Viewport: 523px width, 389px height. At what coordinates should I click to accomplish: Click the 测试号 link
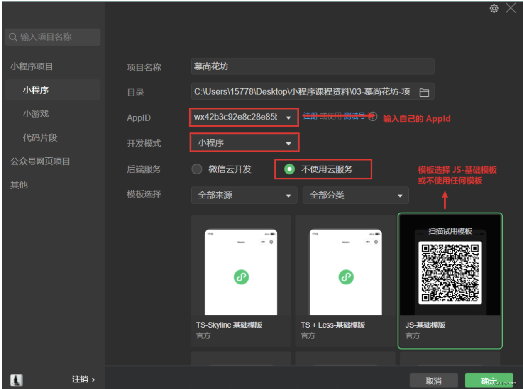tap(354, 116)
